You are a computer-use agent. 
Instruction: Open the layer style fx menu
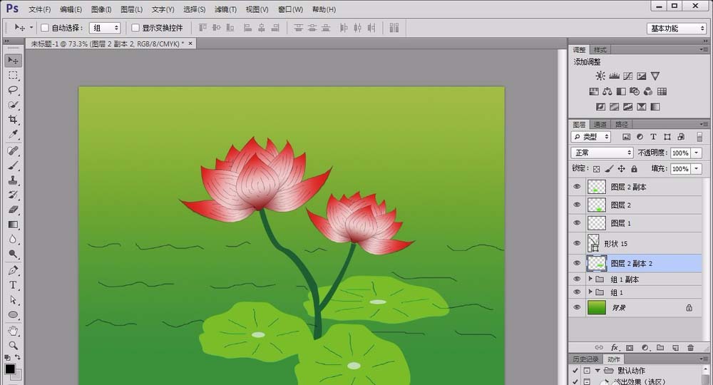pyautogui.click(x=614, y=347)
